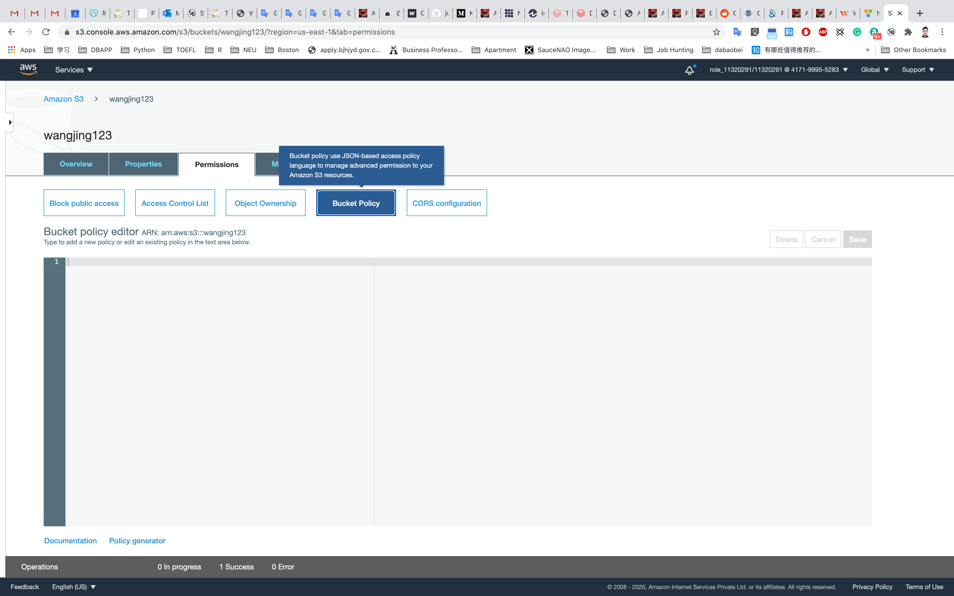Open the English (US) language selector

click(x=74, y=586)
